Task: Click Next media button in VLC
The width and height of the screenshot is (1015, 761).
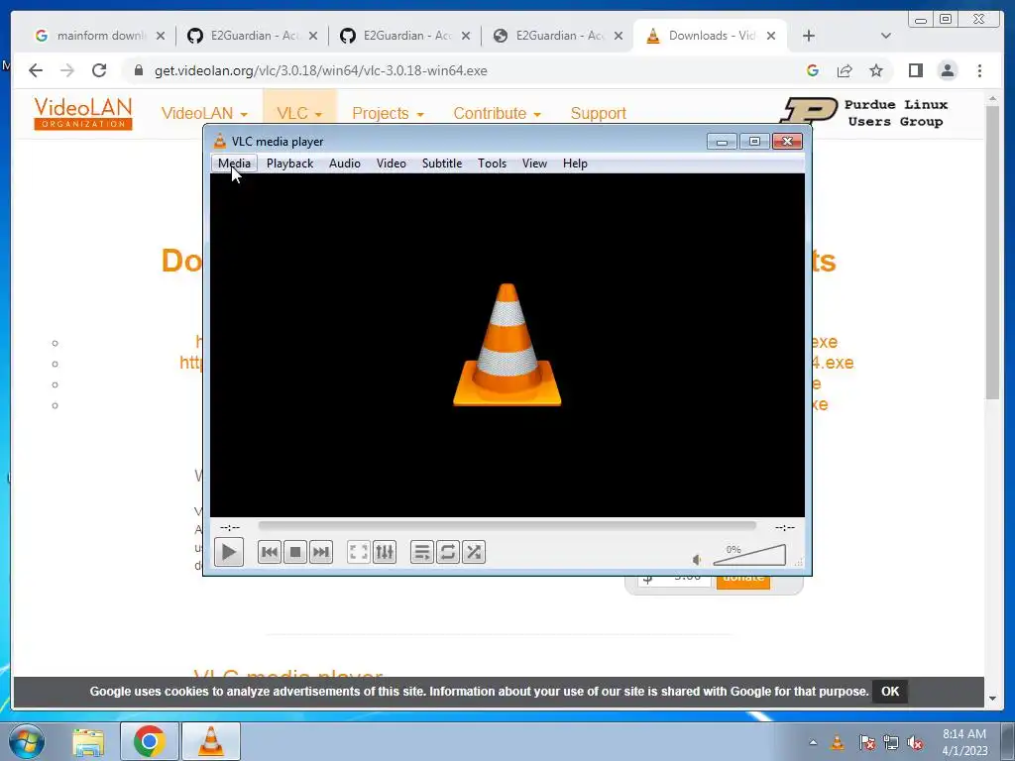Action: [321, 552]
